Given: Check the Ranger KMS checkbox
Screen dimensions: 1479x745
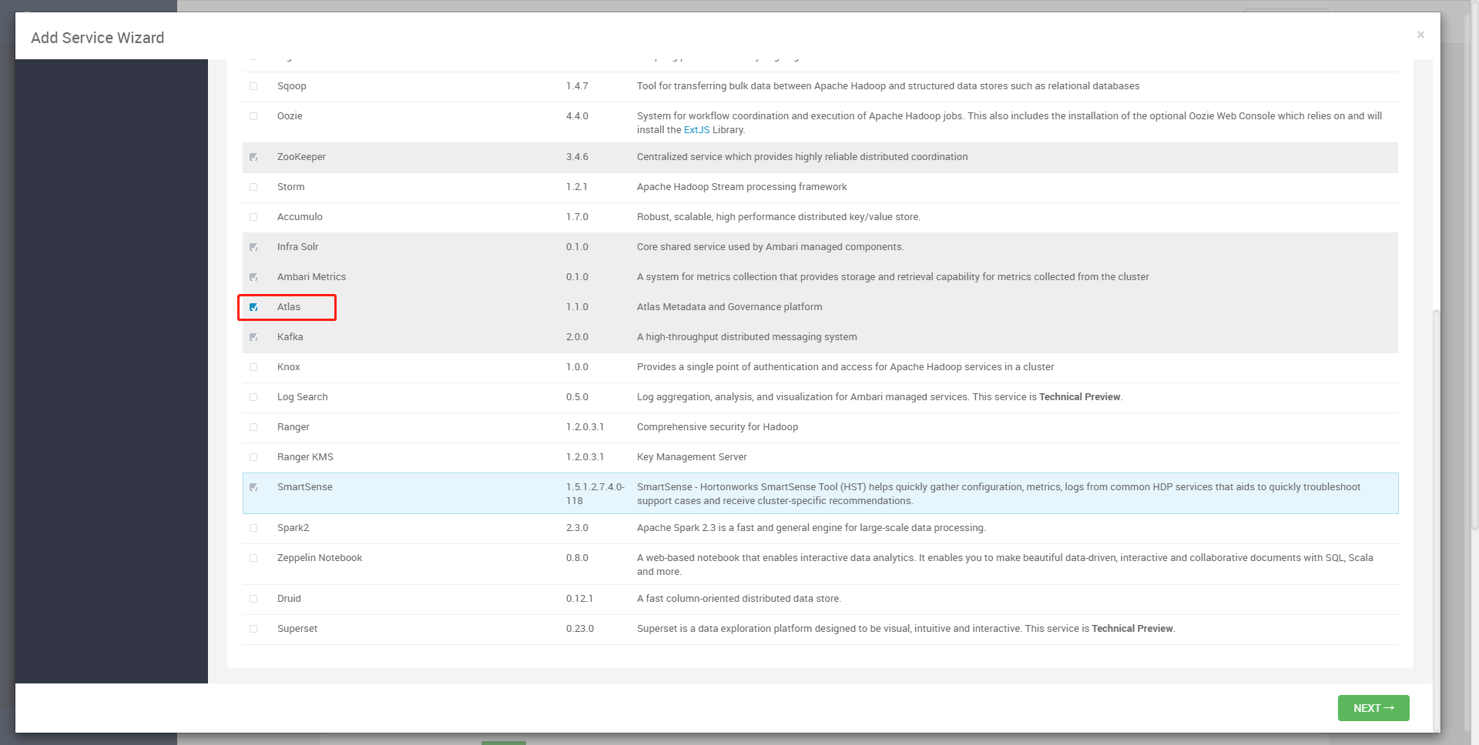Looking at the screenshot, I should pyautogui.click(x=253, y=457).
